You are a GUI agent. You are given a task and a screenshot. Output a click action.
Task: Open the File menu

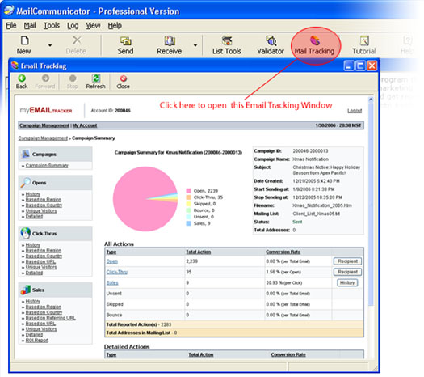(x=11, y=25)
